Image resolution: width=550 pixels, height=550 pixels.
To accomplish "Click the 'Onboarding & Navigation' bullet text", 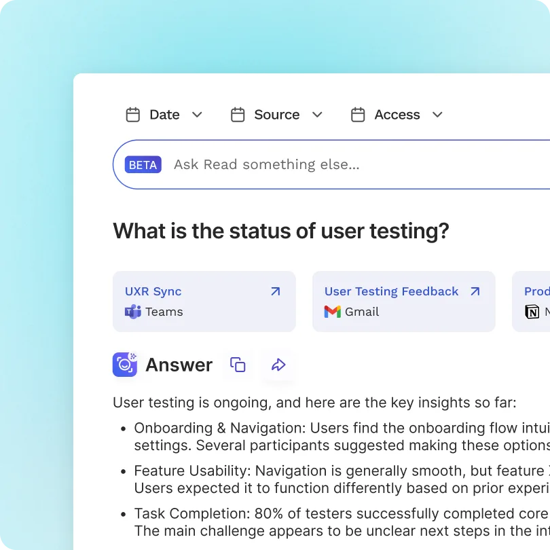I will [x=342, y=437].
